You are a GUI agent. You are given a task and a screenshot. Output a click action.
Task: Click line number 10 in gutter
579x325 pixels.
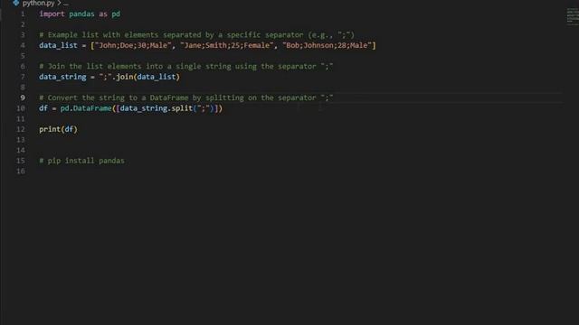21,108
